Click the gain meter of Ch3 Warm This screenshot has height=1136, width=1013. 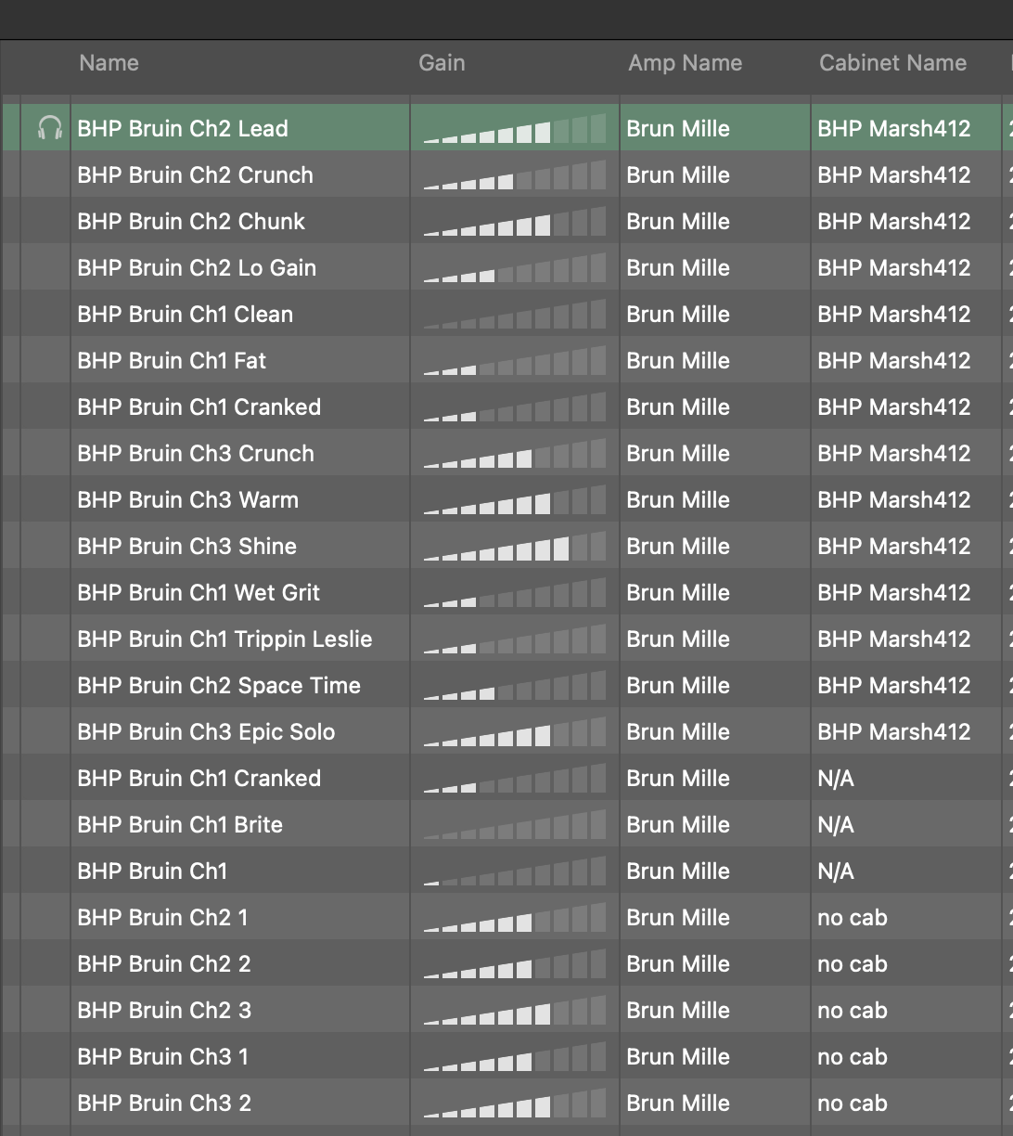[x=514, y=500]
